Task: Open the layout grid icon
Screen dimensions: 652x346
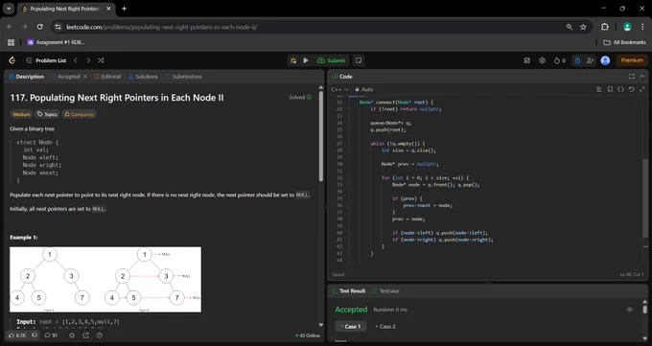Action: (526, 60)
